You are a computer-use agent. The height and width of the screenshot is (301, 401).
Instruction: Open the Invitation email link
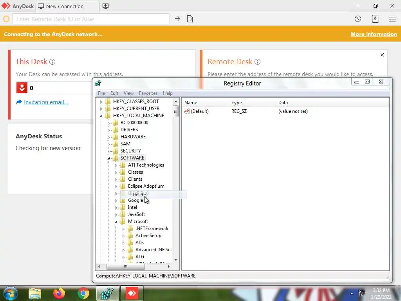pos(46,102)
